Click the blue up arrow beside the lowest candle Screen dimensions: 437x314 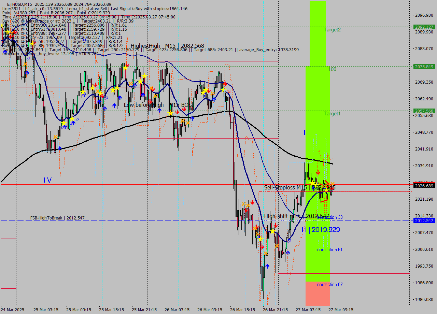click(x=267, y=266)
